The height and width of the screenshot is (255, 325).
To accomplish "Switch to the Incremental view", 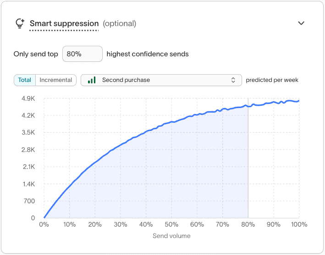I will click(56, 80).
